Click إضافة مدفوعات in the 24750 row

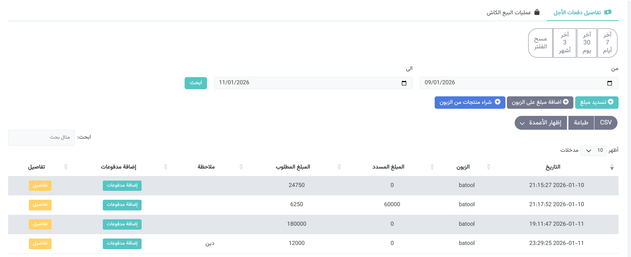[122, 186]
